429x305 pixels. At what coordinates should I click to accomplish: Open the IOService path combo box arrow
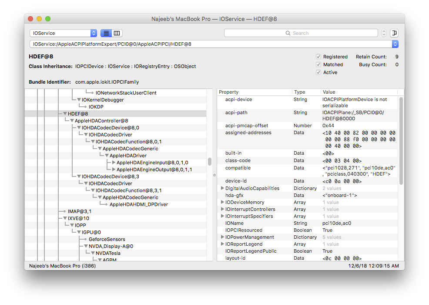(395, 44)
